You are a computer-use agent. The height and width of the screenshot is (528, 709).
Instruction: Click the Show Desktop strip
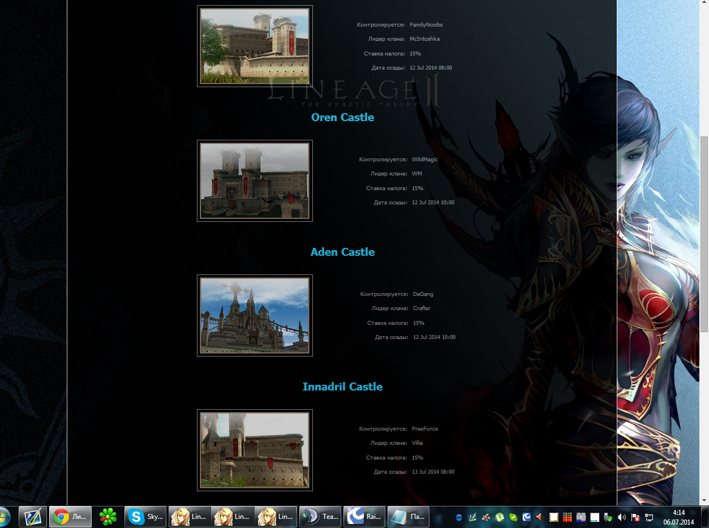click(705, 517)
